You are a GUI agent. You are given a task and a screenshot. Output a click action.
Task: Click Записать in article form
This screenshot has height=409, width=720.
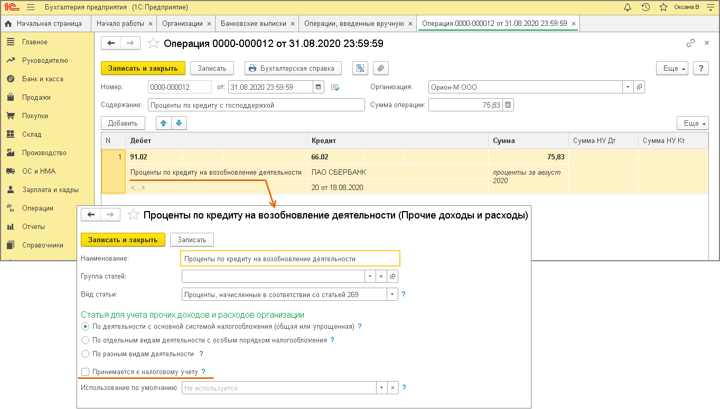tap(192, 240)
